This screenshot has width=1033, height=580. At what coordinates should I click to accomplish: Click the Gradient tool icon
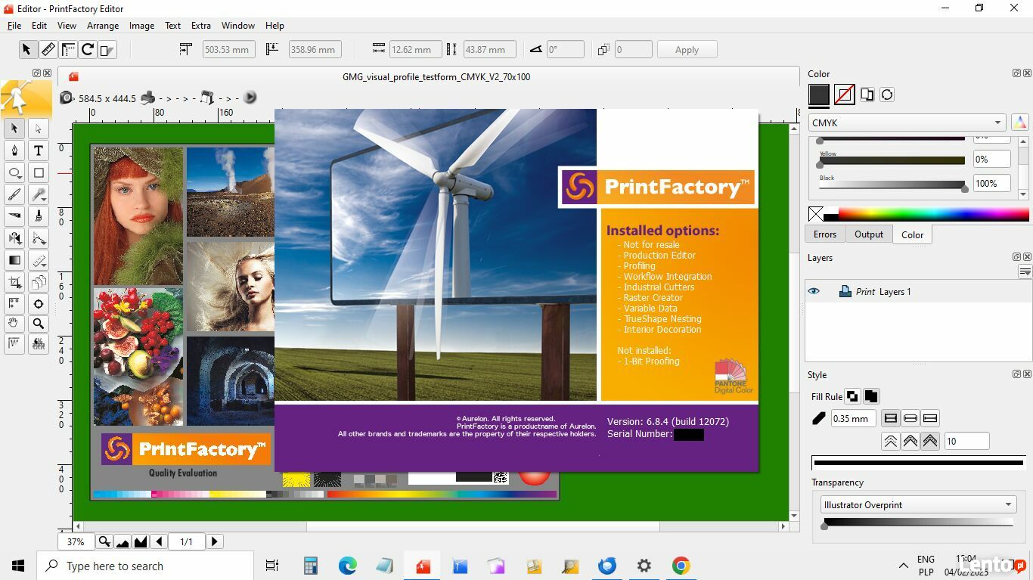click(14, 260)
